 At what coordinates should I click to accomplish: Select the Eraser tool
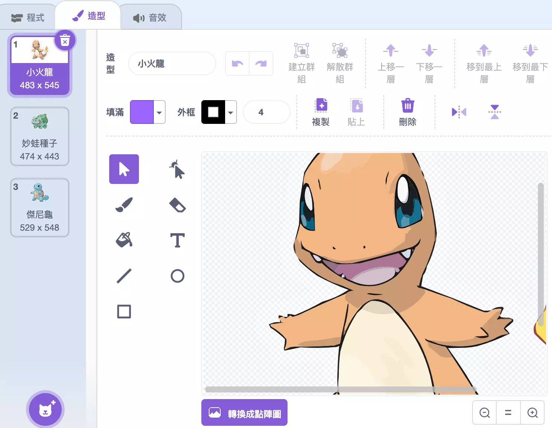click(177, 205)
